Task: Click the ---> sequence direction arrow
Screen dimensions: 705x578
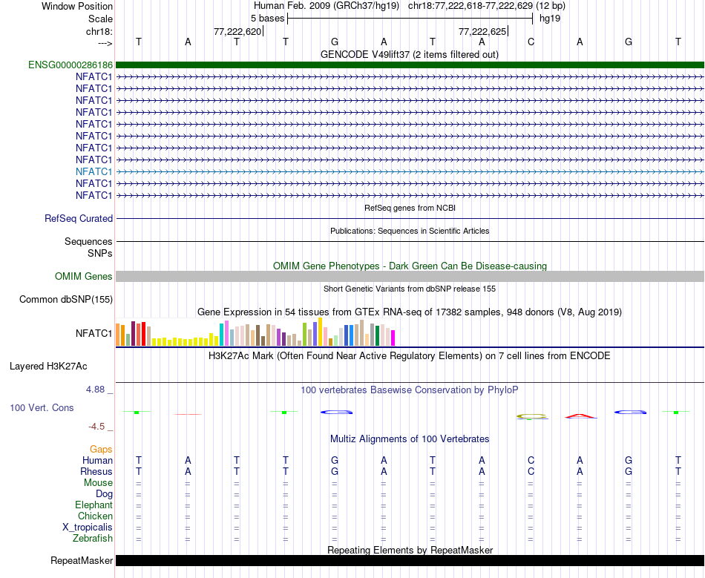Action: click(x=105, y=43)
